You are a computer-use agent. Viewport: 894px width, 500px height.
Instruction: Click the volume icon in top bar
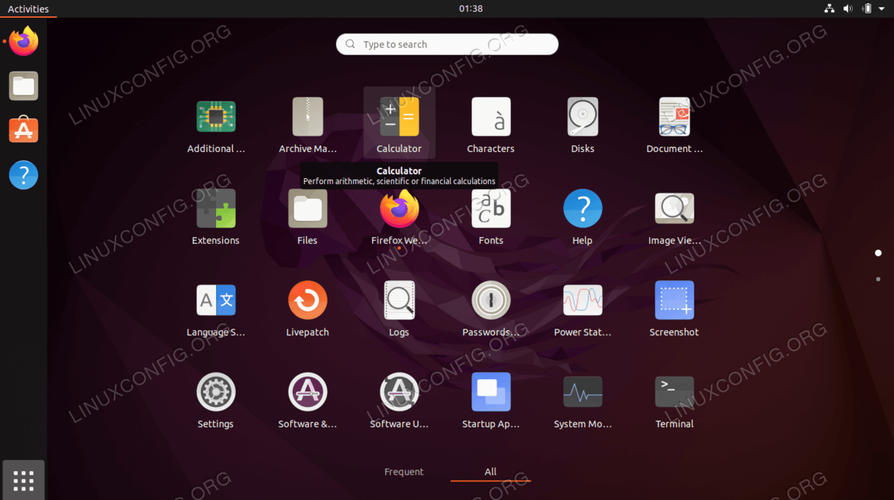tap(848, 9)
